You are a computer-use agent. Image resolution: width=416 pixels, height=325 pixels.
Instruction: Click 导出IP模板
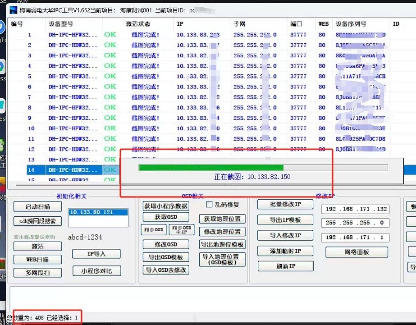point(285,220)
